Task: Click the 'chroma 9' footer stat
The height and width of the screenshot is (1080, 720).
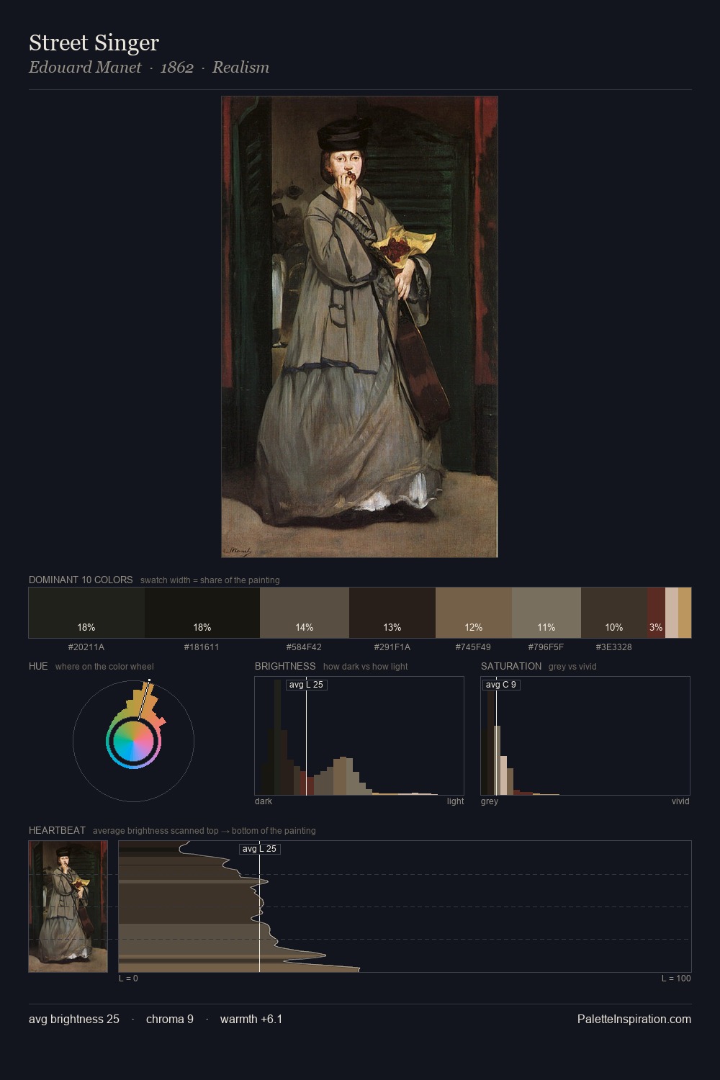Action: 170,1019
